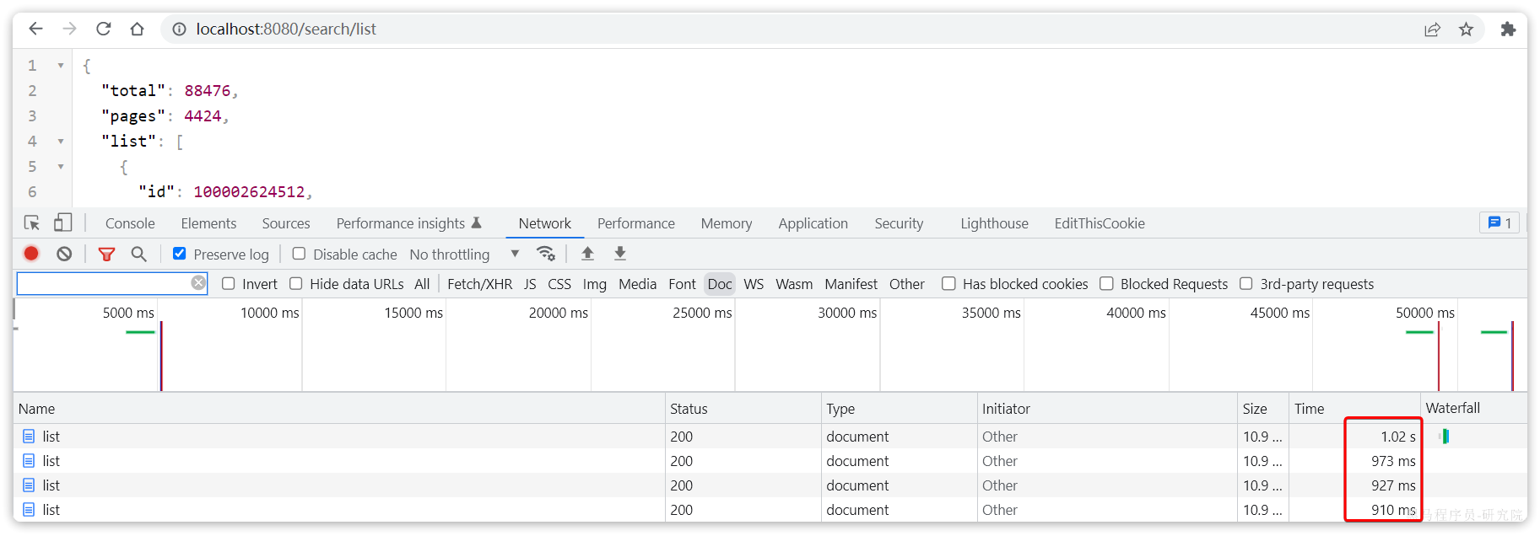Open the Lighthouse tab

point(994,223)
